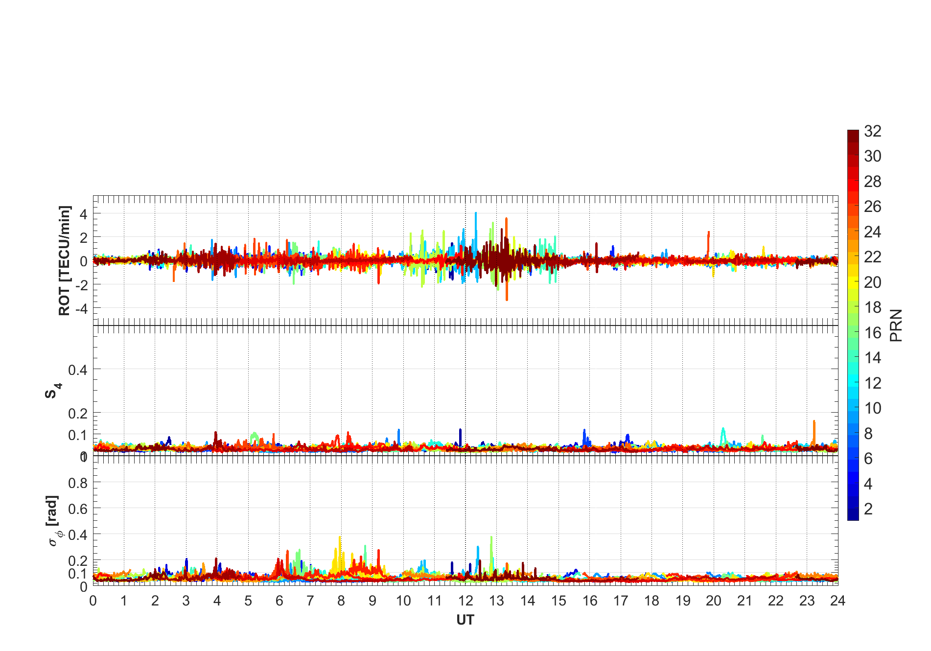Click the "PRN" colorbar title
Image resolution: width=931 pixels, height=651 pixels.
[896, 325]
